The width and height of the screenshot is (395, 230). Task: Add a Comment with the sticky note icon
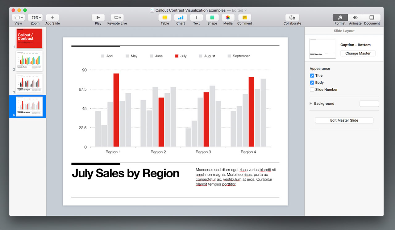(x=244, y=18)
